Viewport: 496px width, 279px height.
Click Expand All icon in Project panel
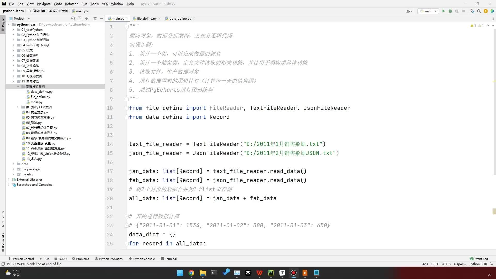(x=80, y=18)
